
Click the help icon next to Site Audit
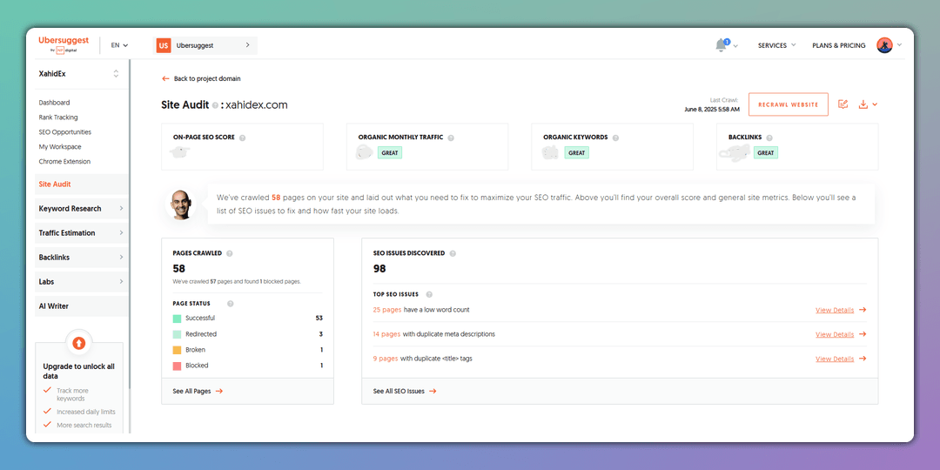tap(215, 105)
